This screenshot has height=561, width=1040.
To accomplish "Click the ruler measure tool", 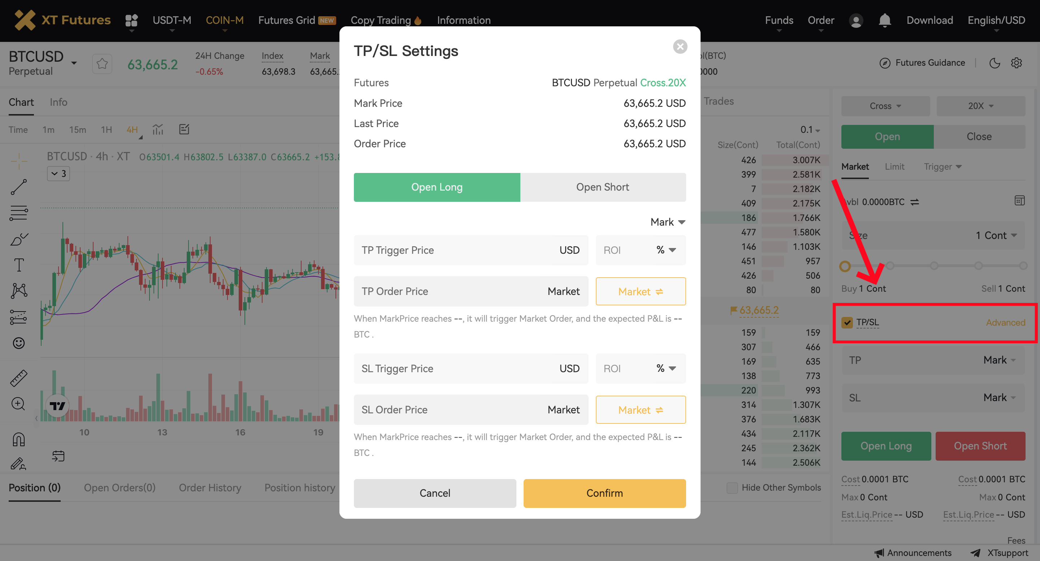I will pyautogui.click(x=18, y=378).
